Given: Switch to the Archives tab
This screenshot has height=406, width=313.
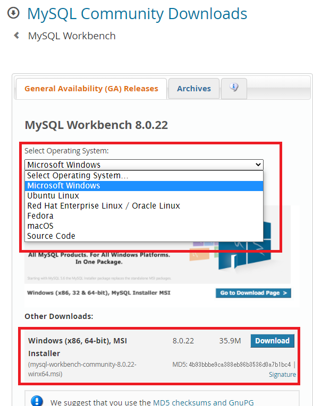Looking at the screenshot, I should (x=194, y=89).
